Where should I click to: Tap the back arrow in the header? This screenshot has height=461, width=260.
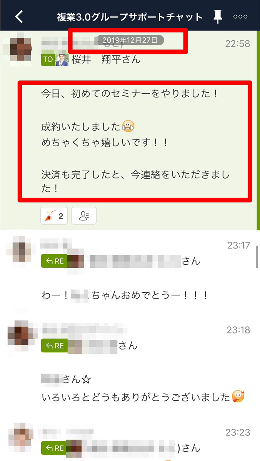[19, 17]
